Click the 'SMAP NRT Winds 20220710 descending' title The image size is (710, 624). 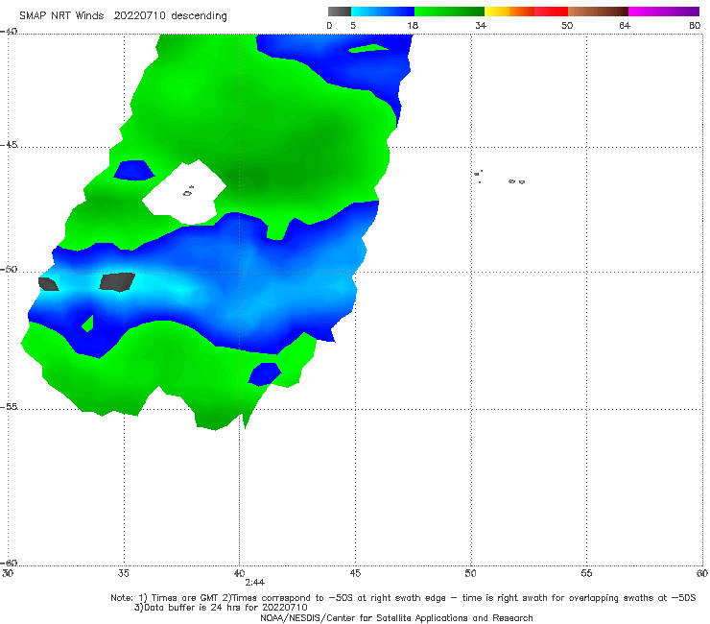tap(123, 16)
